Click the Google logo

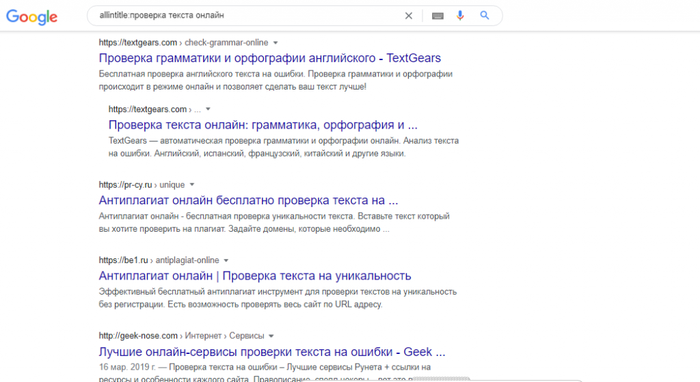coord(31,16)
